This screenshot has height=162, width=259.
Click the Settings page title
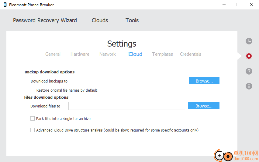pos(122,44)
